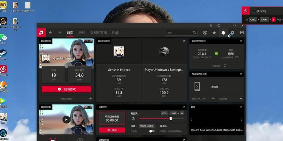Expand the 教程 tutorials panel arrow

[x=241, y=107]
